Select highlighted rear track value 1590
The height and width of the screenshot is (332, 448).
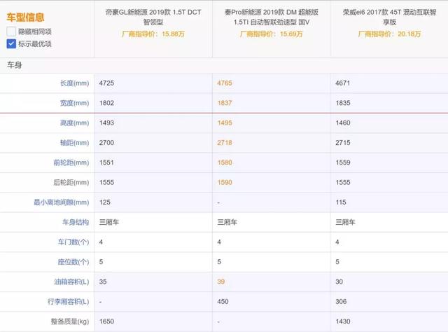[225, 182]
